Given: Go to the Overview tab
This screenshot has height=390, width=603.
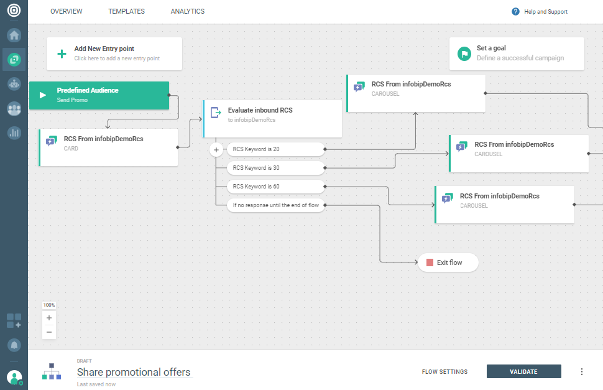Looking at the screenshot, I should click(66, 12).
